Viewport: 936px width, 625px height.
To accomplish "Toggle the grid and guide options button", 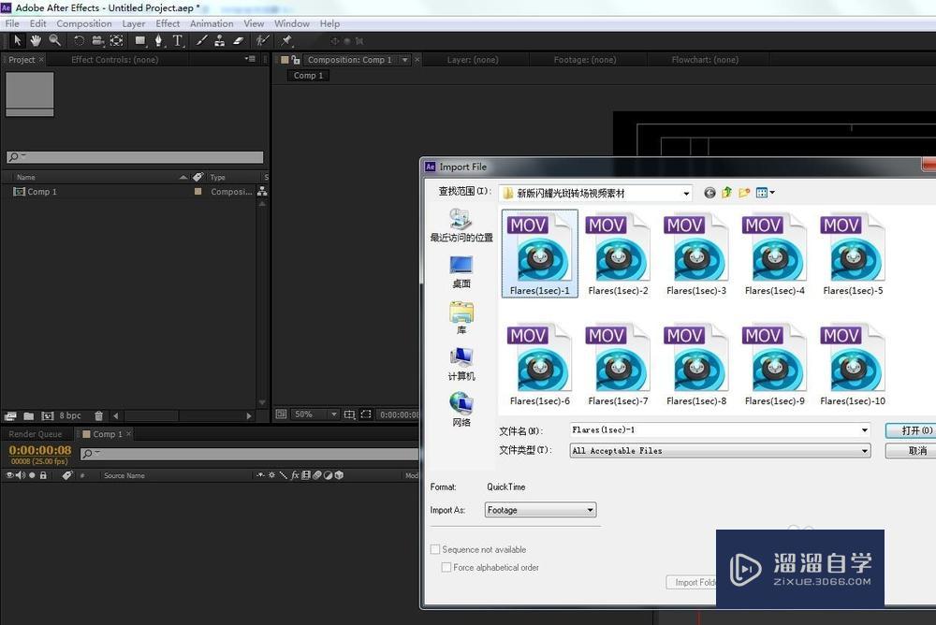I will pyautogui.click(x=349, y=414).
